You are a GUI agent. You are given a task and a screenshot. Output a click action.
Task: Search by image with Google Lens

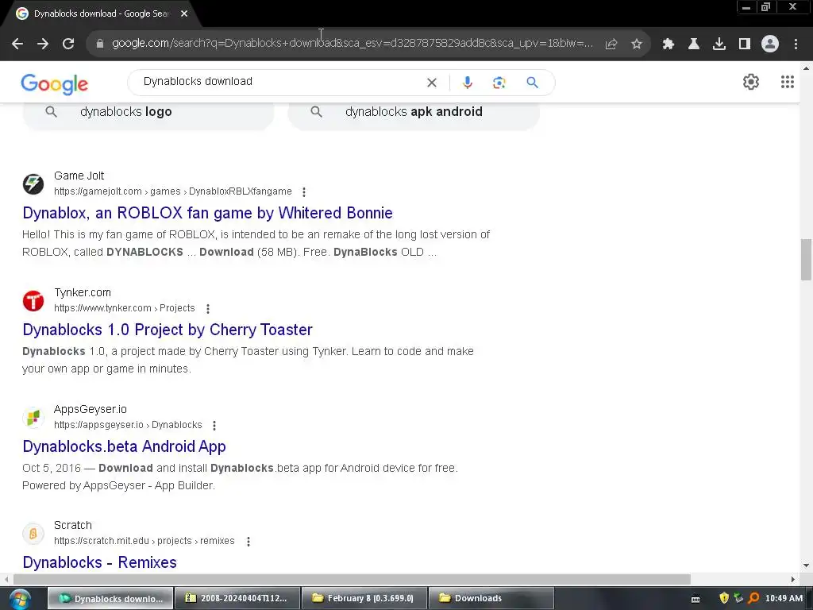point(499,83)
